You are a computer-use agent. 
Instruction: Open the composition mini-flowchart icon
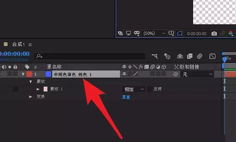click(x=154, y=56)
